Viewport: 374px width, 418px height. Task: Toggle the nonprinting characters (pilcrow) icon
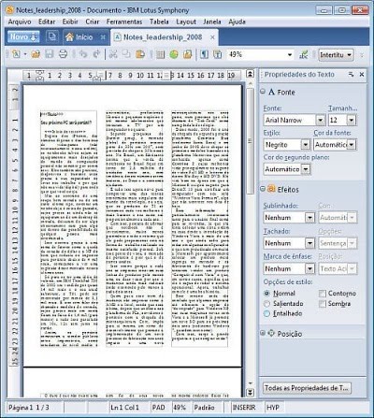[204, 54]
